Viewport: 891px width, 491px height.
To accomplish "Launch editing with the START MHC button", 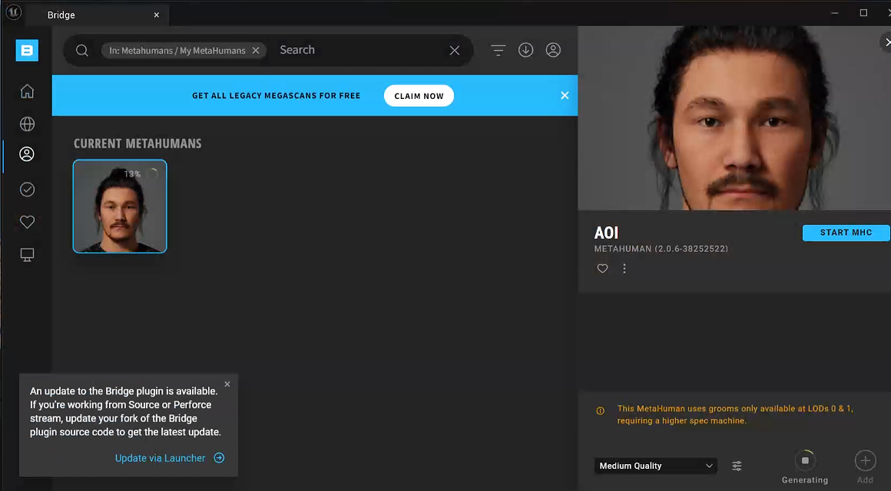I will pyautogui.click(x=846, y=232).
